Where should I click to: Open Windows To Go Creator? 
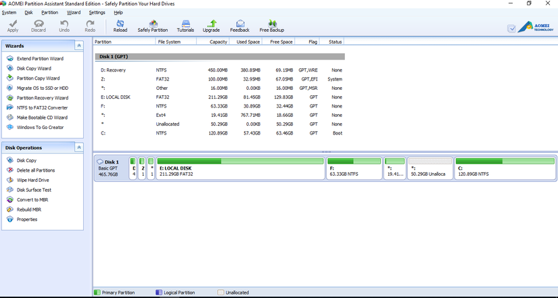click(x=40, y=127)
